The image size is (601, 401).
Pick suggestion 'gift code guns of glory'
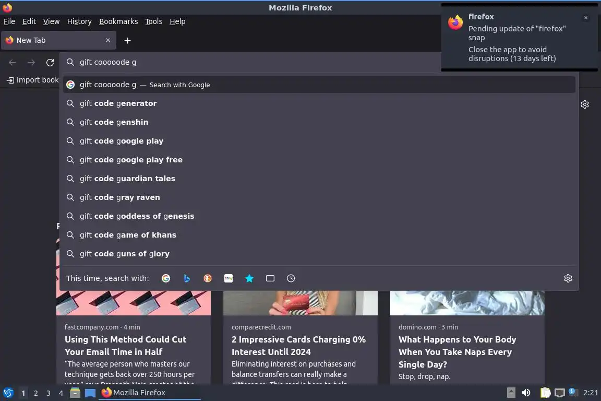click(x=319, y=254)
